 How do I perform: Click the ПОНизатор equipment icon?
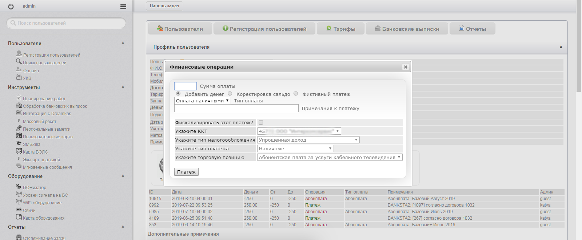pyautogui.click(x=19, y=187)
